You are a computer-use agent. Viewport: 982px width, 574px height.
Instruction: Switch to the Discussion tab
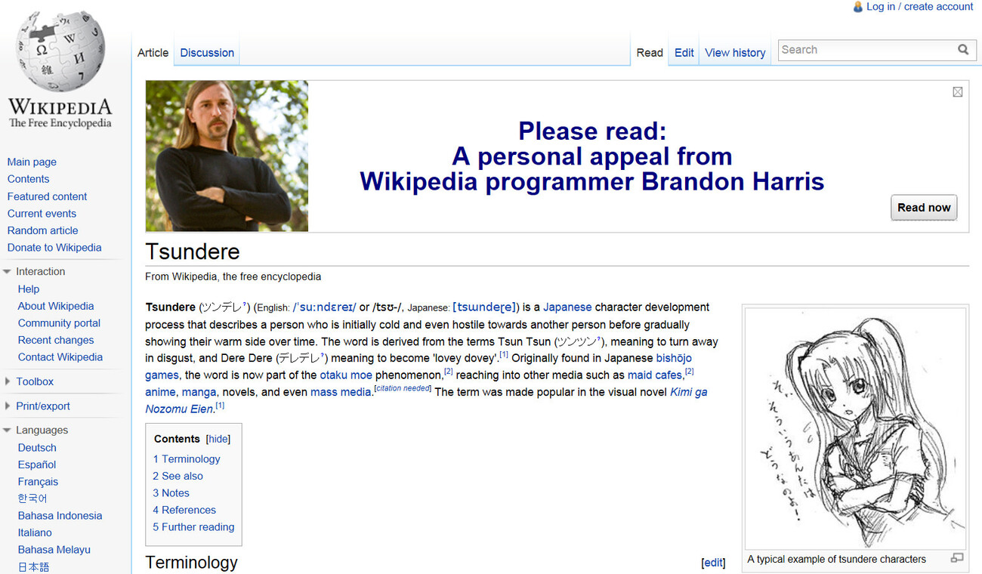[x=207, y=53]
